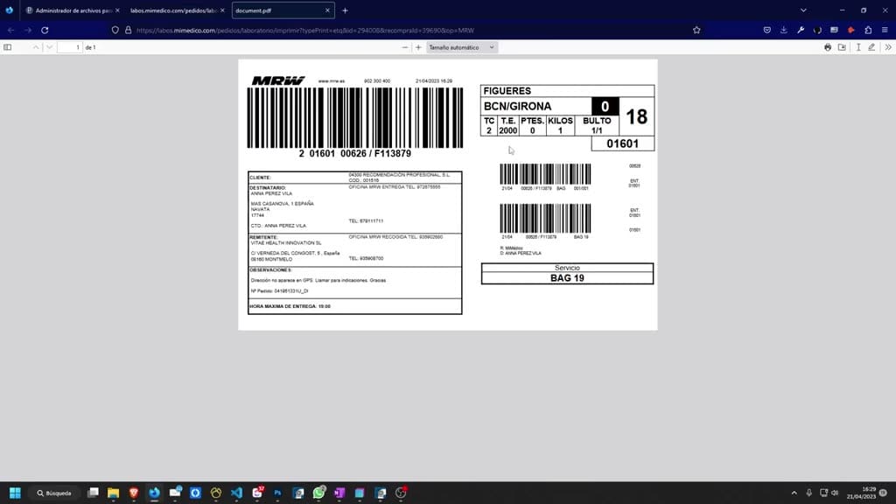Open the reader/screenshot toolbar icon
Viewport: 896px width, 504px height.
point(834,31)
